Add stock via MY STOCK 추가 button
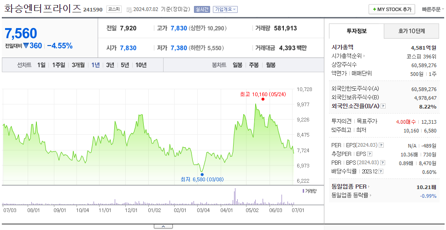Image resolution: width=446 pixels, height=230 pixels. point(392,9)
